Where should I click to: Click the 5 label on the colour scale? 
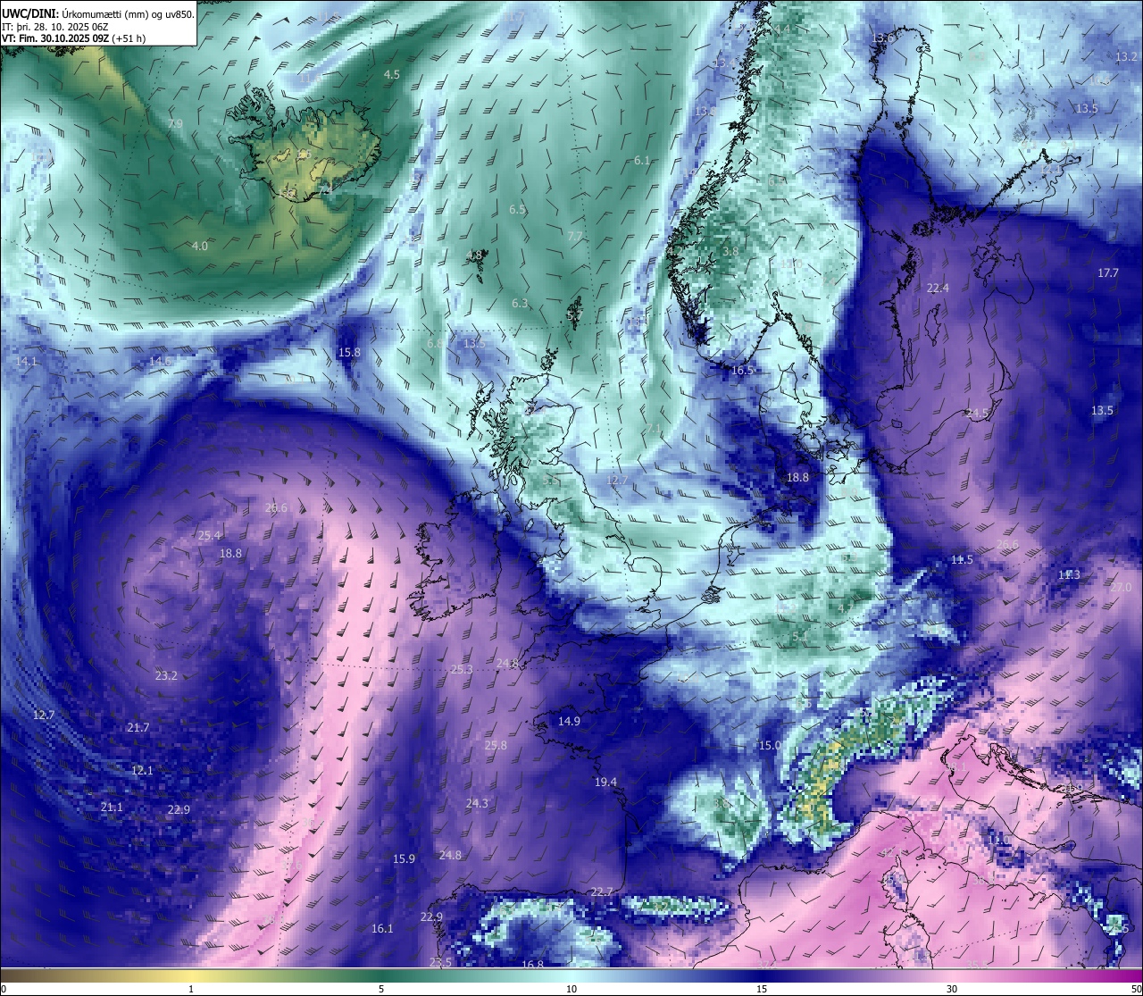(381, 989)
